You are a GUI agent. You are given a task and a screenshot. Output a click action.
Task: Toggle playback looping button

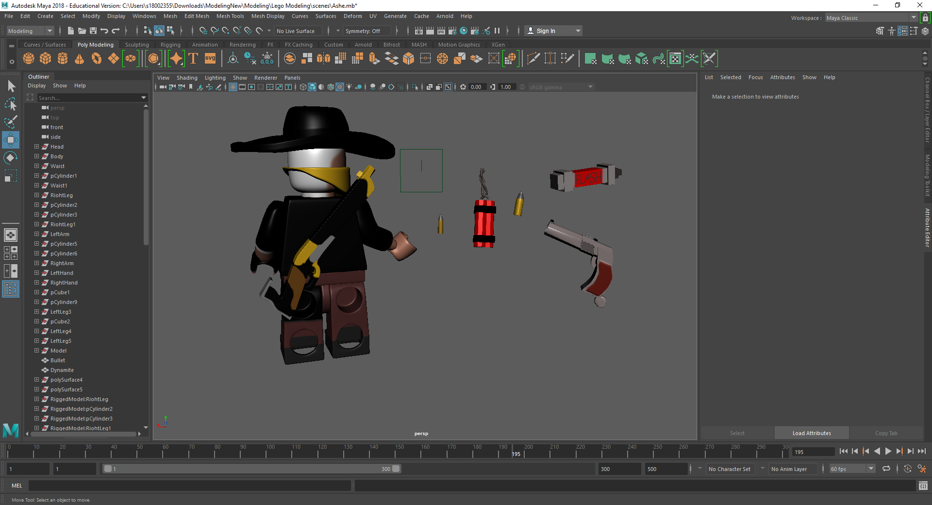(x=886, y=469)
